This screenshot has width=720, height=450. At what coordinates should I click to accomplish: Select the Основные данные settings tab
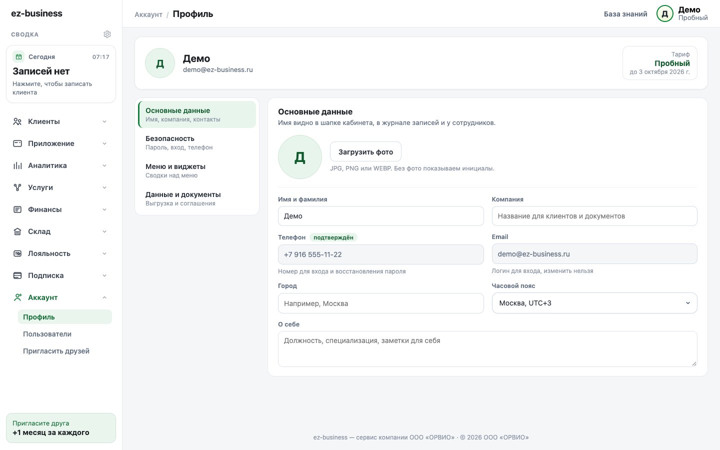click(x=197, y=114)
